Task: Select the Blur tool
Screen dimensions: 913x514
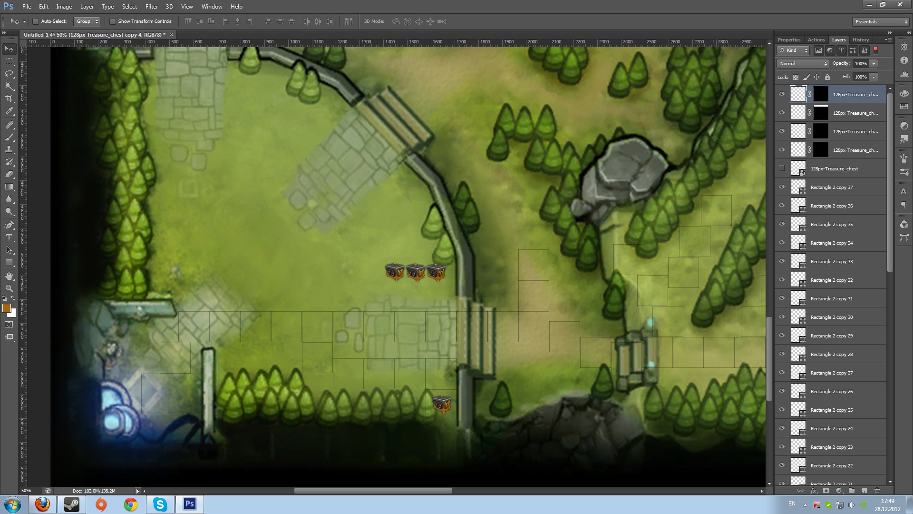Action: [x=9, y=199]
